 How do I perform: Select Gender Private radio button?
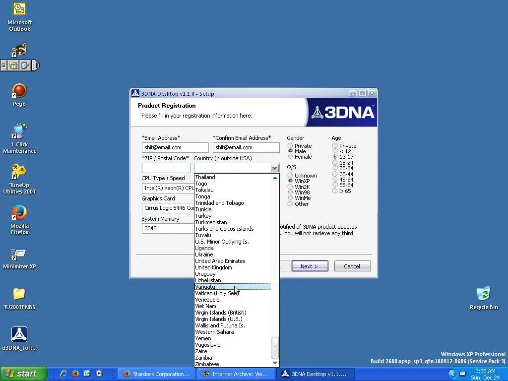click(x=290, y=146)
